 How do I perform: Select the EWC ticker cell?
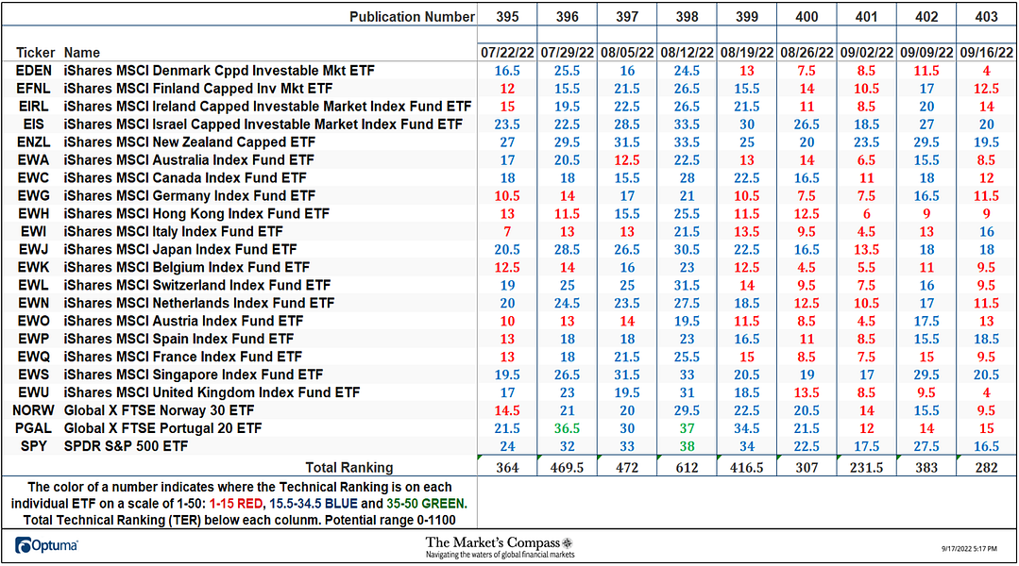33,178
